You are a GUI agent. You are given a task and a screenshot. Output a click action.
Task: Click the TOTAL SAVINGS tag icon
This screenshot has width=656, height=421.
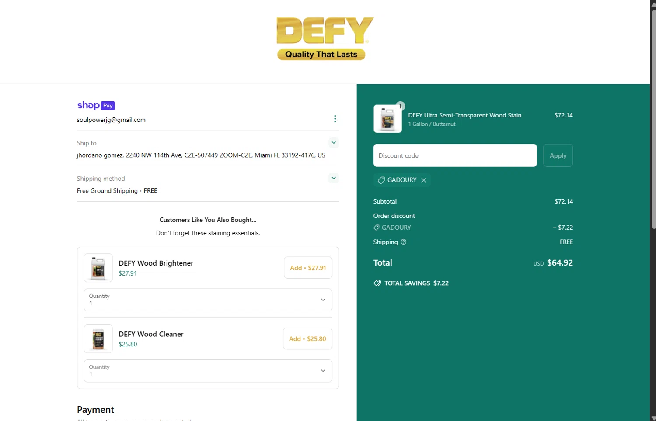click(x=377, y=283)
